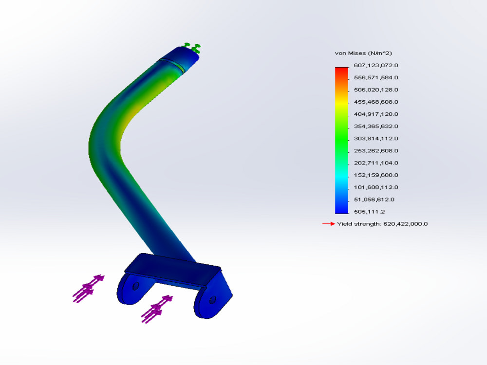Click the legend value 303,814,112.0

pos(376,138)
